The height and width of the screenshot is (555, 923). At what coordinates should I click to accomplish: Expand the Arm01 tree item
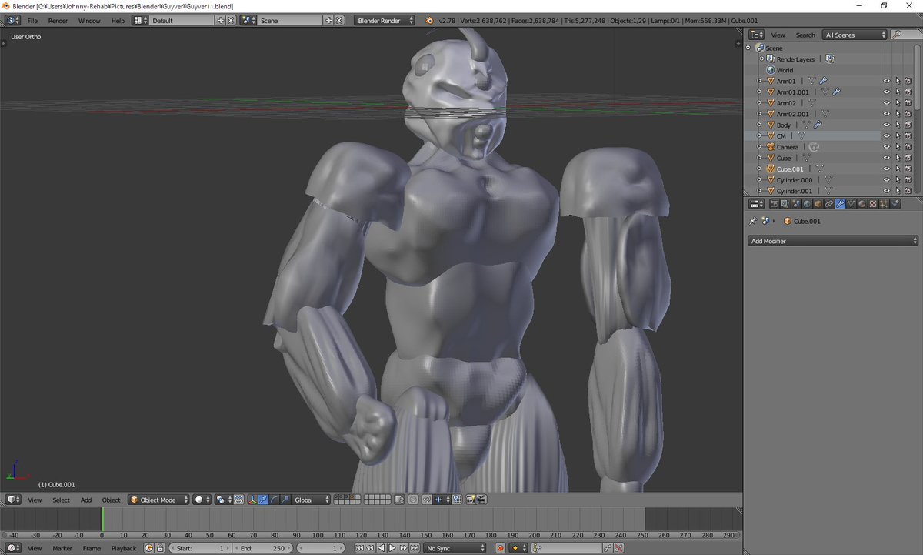tap(759, 81)
